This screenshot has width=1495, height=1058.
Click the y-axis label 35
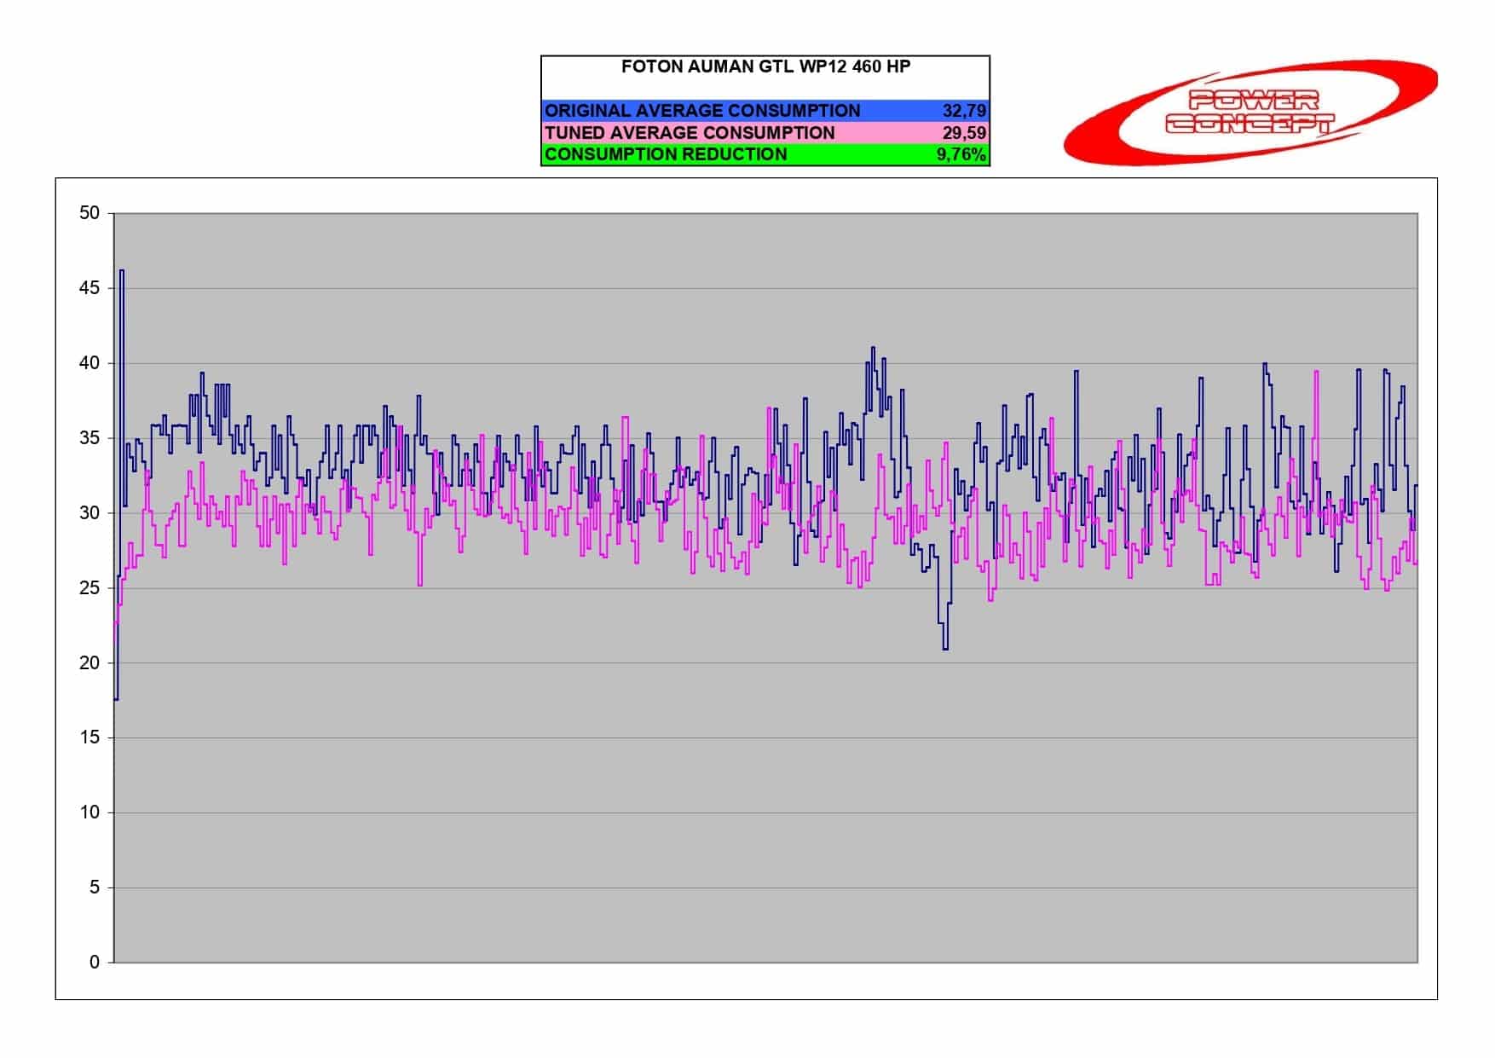coord(89,438)
